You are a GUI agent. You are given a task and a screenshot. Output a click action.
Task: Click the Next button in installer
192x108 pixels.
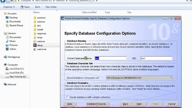(139, 104)
